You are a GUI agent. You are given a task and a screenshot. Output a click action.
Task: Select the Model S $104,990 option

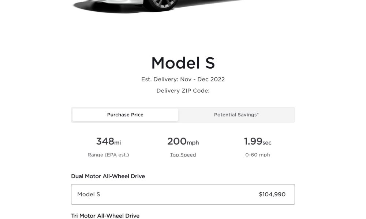click(183, 194)
